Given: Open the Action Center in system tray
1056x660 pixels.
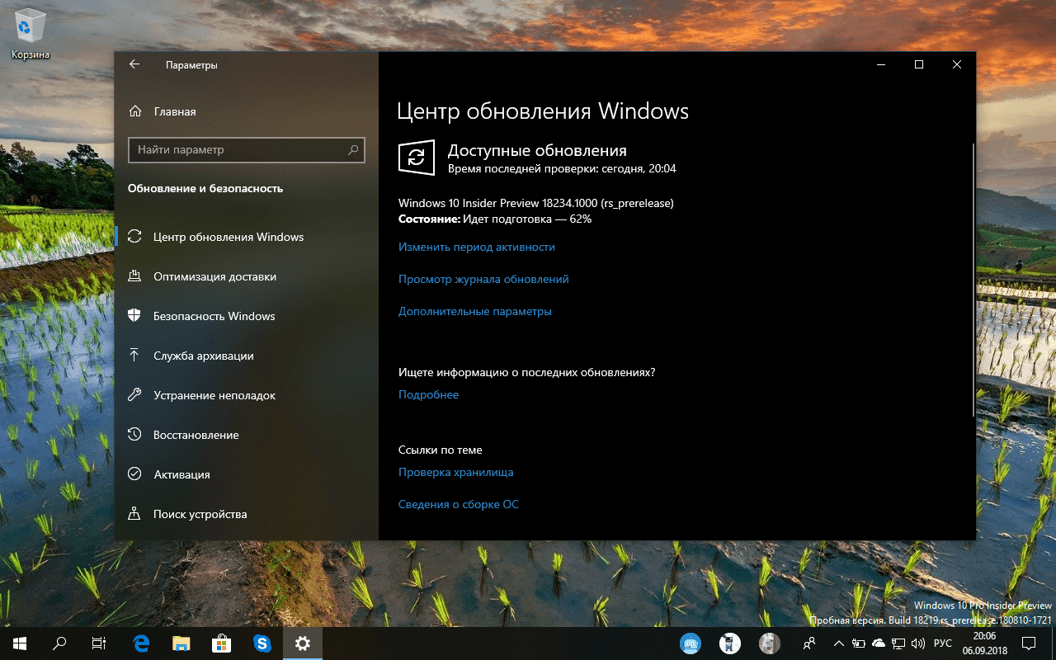Looking at the screenshot, I should pos(1028,643).
